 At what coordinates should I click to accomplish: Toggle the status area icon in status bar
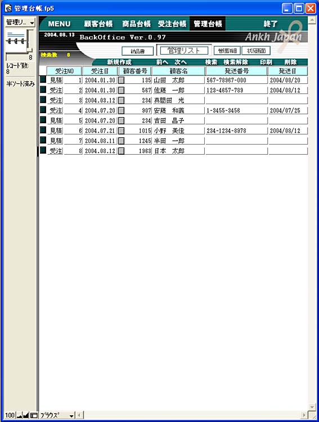pos(34,415)
